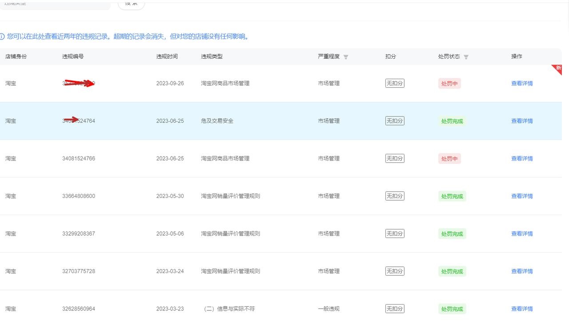Select violation number 33664808600
The height and width of the screenshot is (326, 569).
coord(79,196)
